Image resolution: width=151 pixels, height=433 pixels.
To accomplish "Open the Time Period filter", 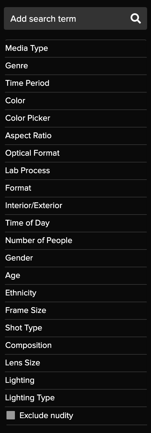I will [x=76, y=83].
